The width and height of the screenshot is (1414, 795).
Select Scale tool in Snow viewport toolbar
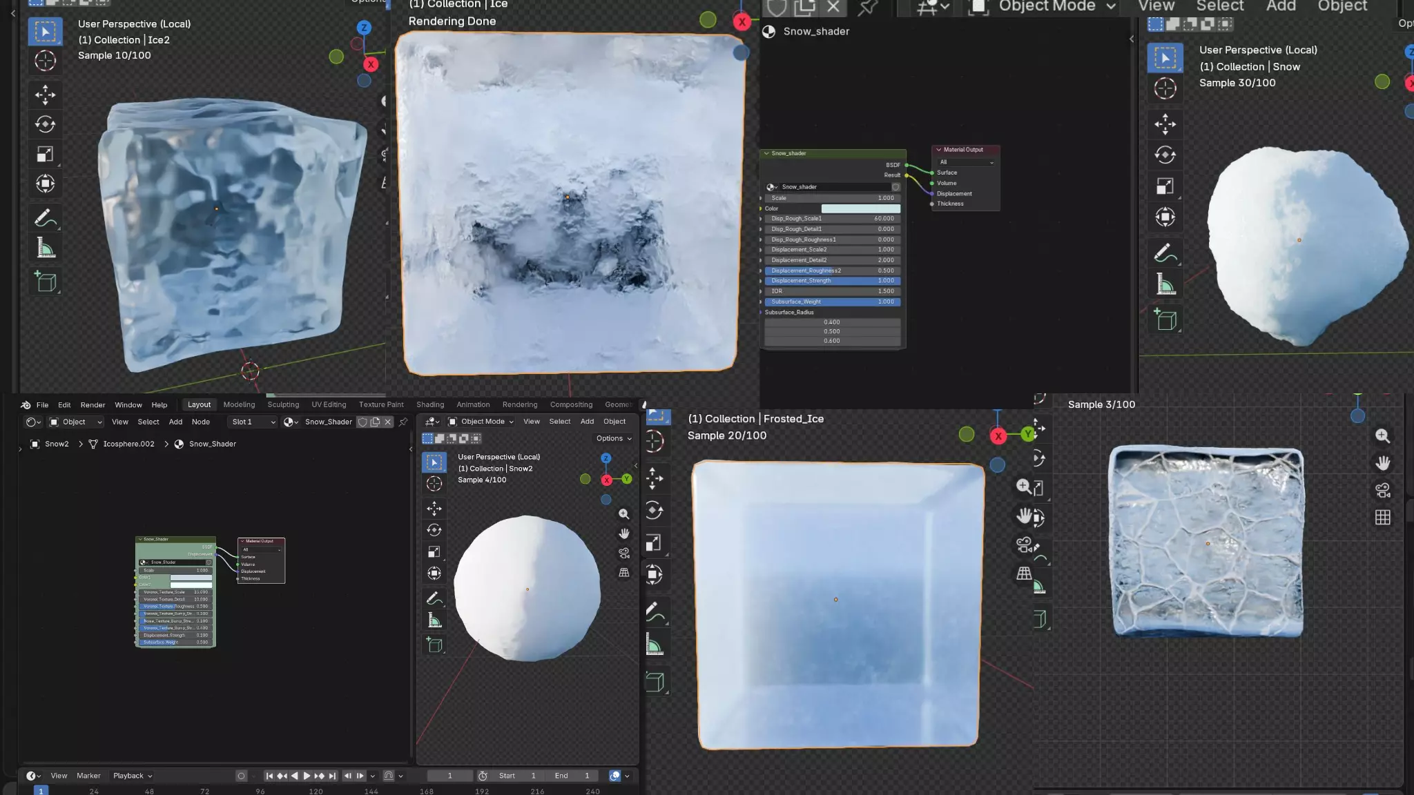1165,186
